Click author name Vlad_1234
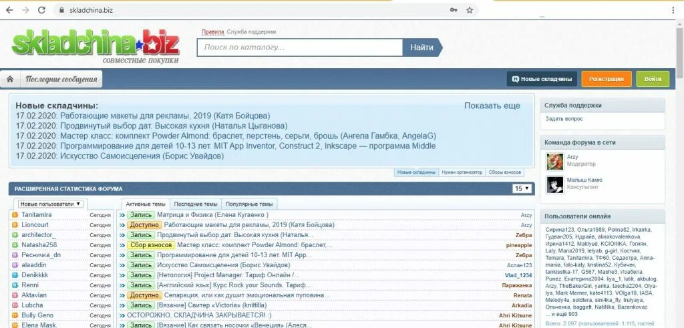 (x=518, y=275)
